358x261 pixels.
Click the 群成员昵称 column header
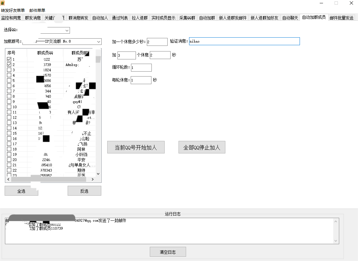[80, 53]
